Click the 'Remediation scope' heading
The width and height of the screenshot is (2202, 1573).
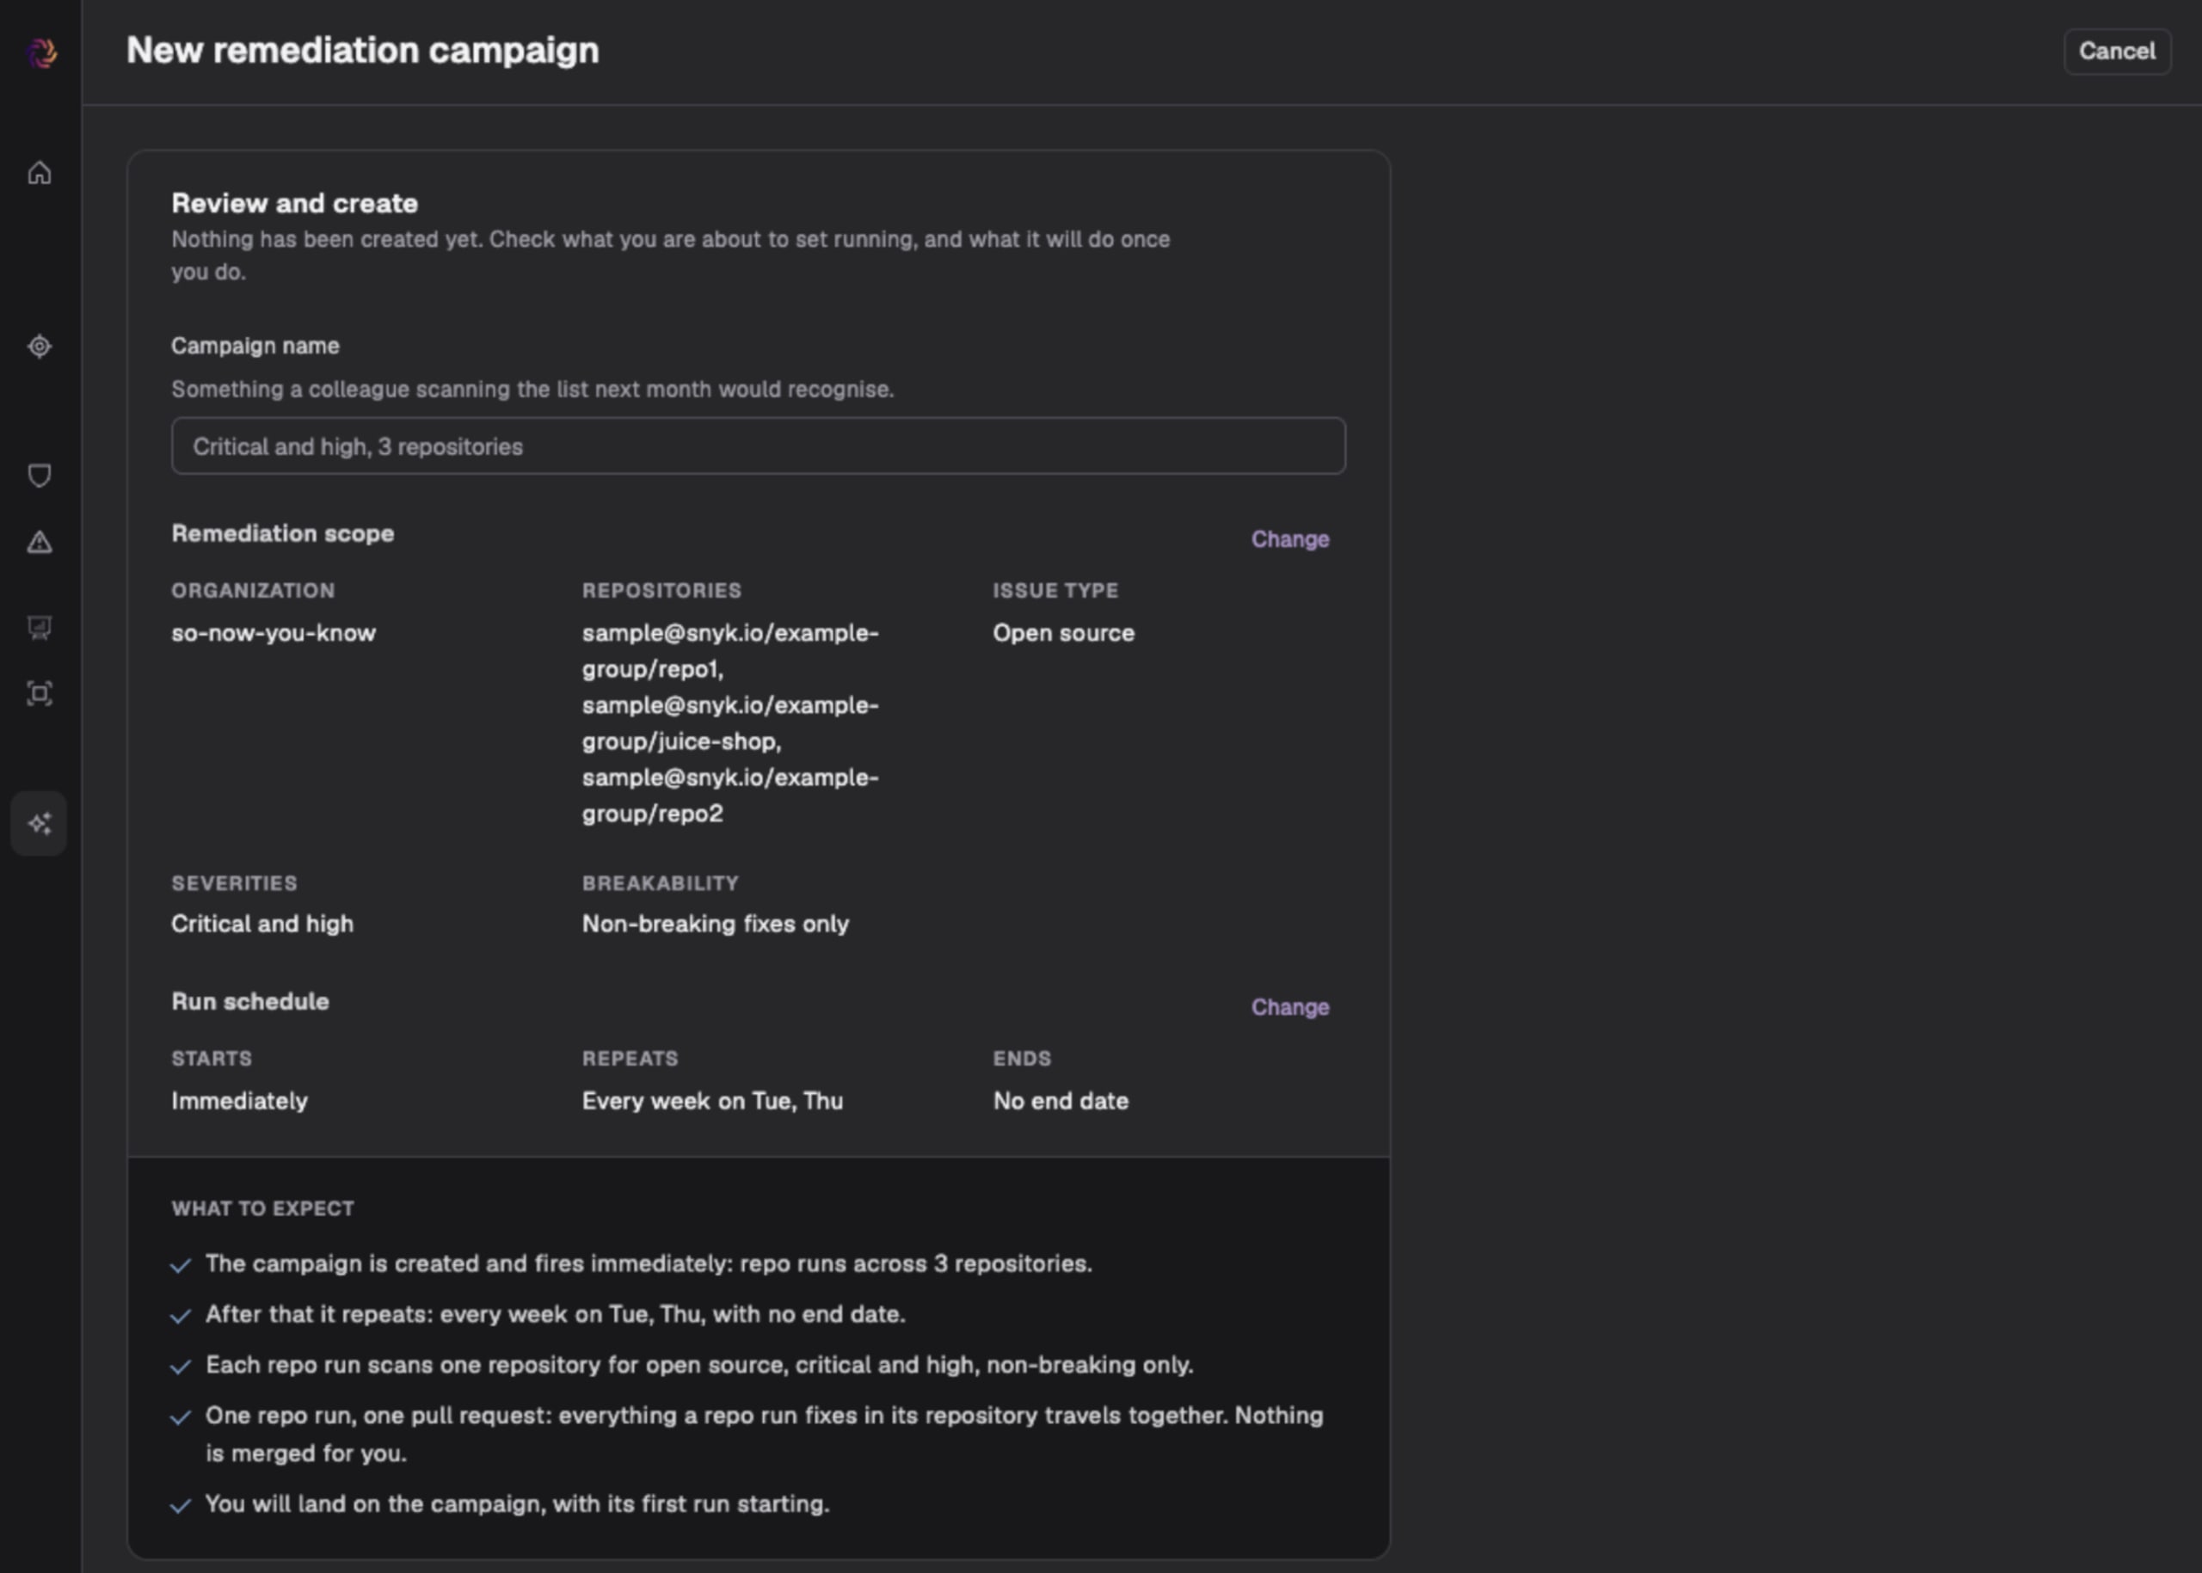(283, 534)
